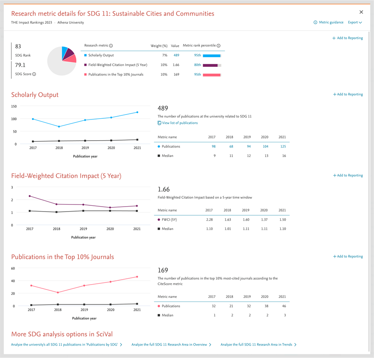Add Scholarly Output section to Reporting
374x358 pixels.
pyautogui.click(x=348, y=94)
